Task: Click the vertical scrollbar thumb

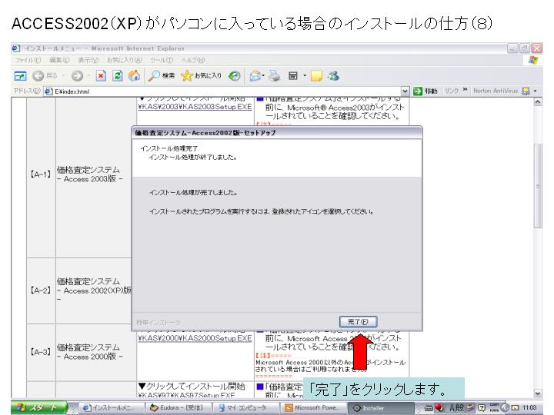Action: point(538,186)
